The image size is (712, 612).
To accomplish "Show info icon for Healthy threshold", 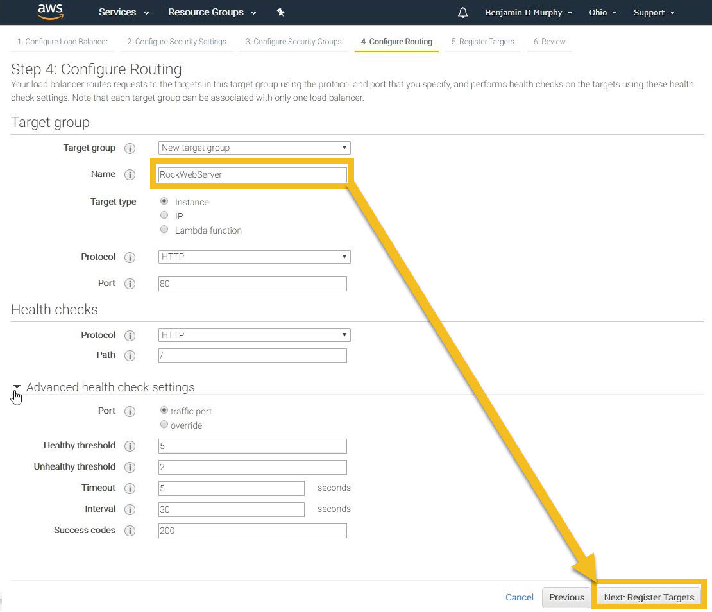I will click(x=130, y=446).
